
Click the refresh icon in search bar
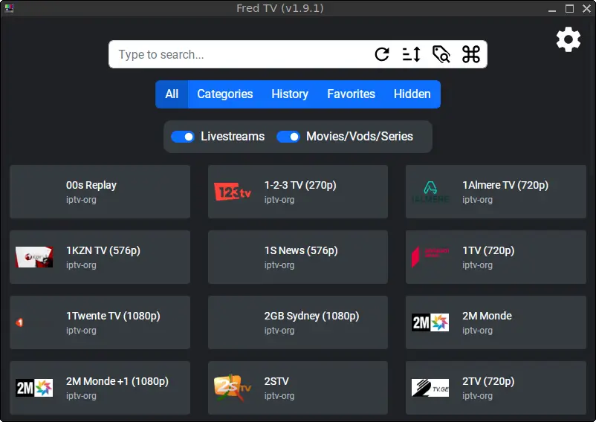(382, 54)
